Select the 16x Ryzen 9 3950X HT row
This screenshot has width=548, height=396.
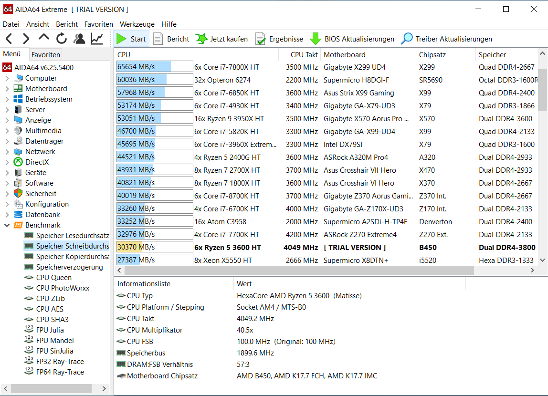pyautogui.click(x=327, y=118)
